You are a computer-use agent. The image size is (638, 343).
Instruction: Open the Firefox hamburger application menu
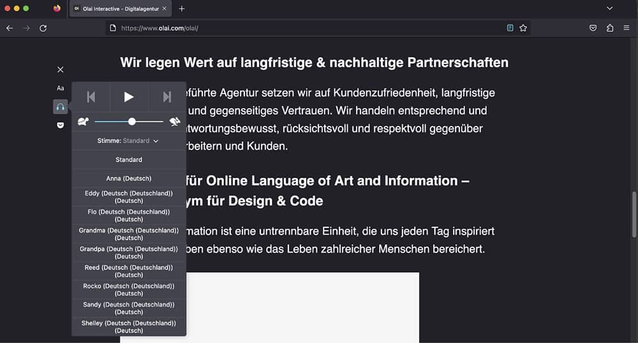point(627,27)
